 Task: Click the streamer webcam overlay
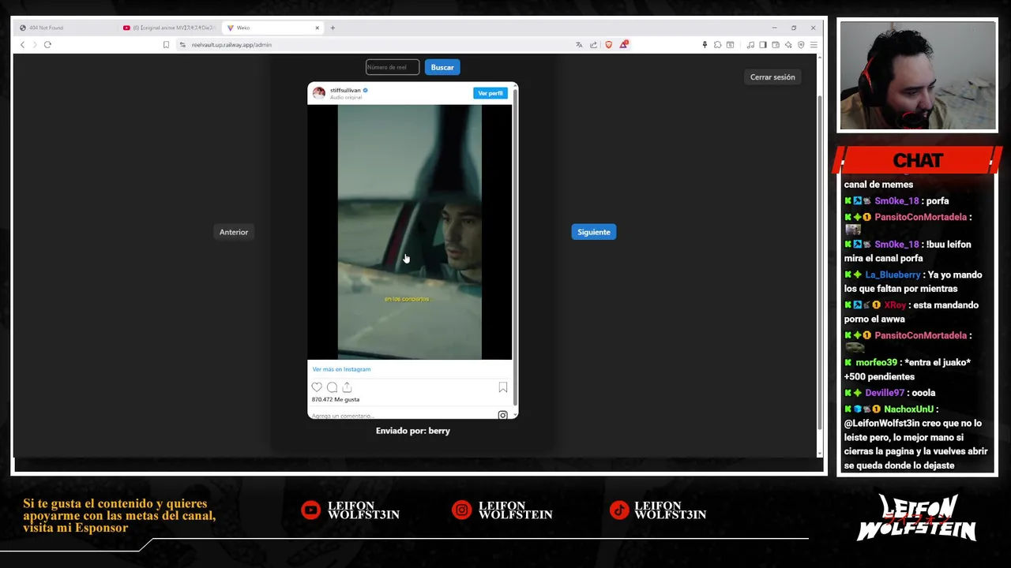click(x=917, y=76)
